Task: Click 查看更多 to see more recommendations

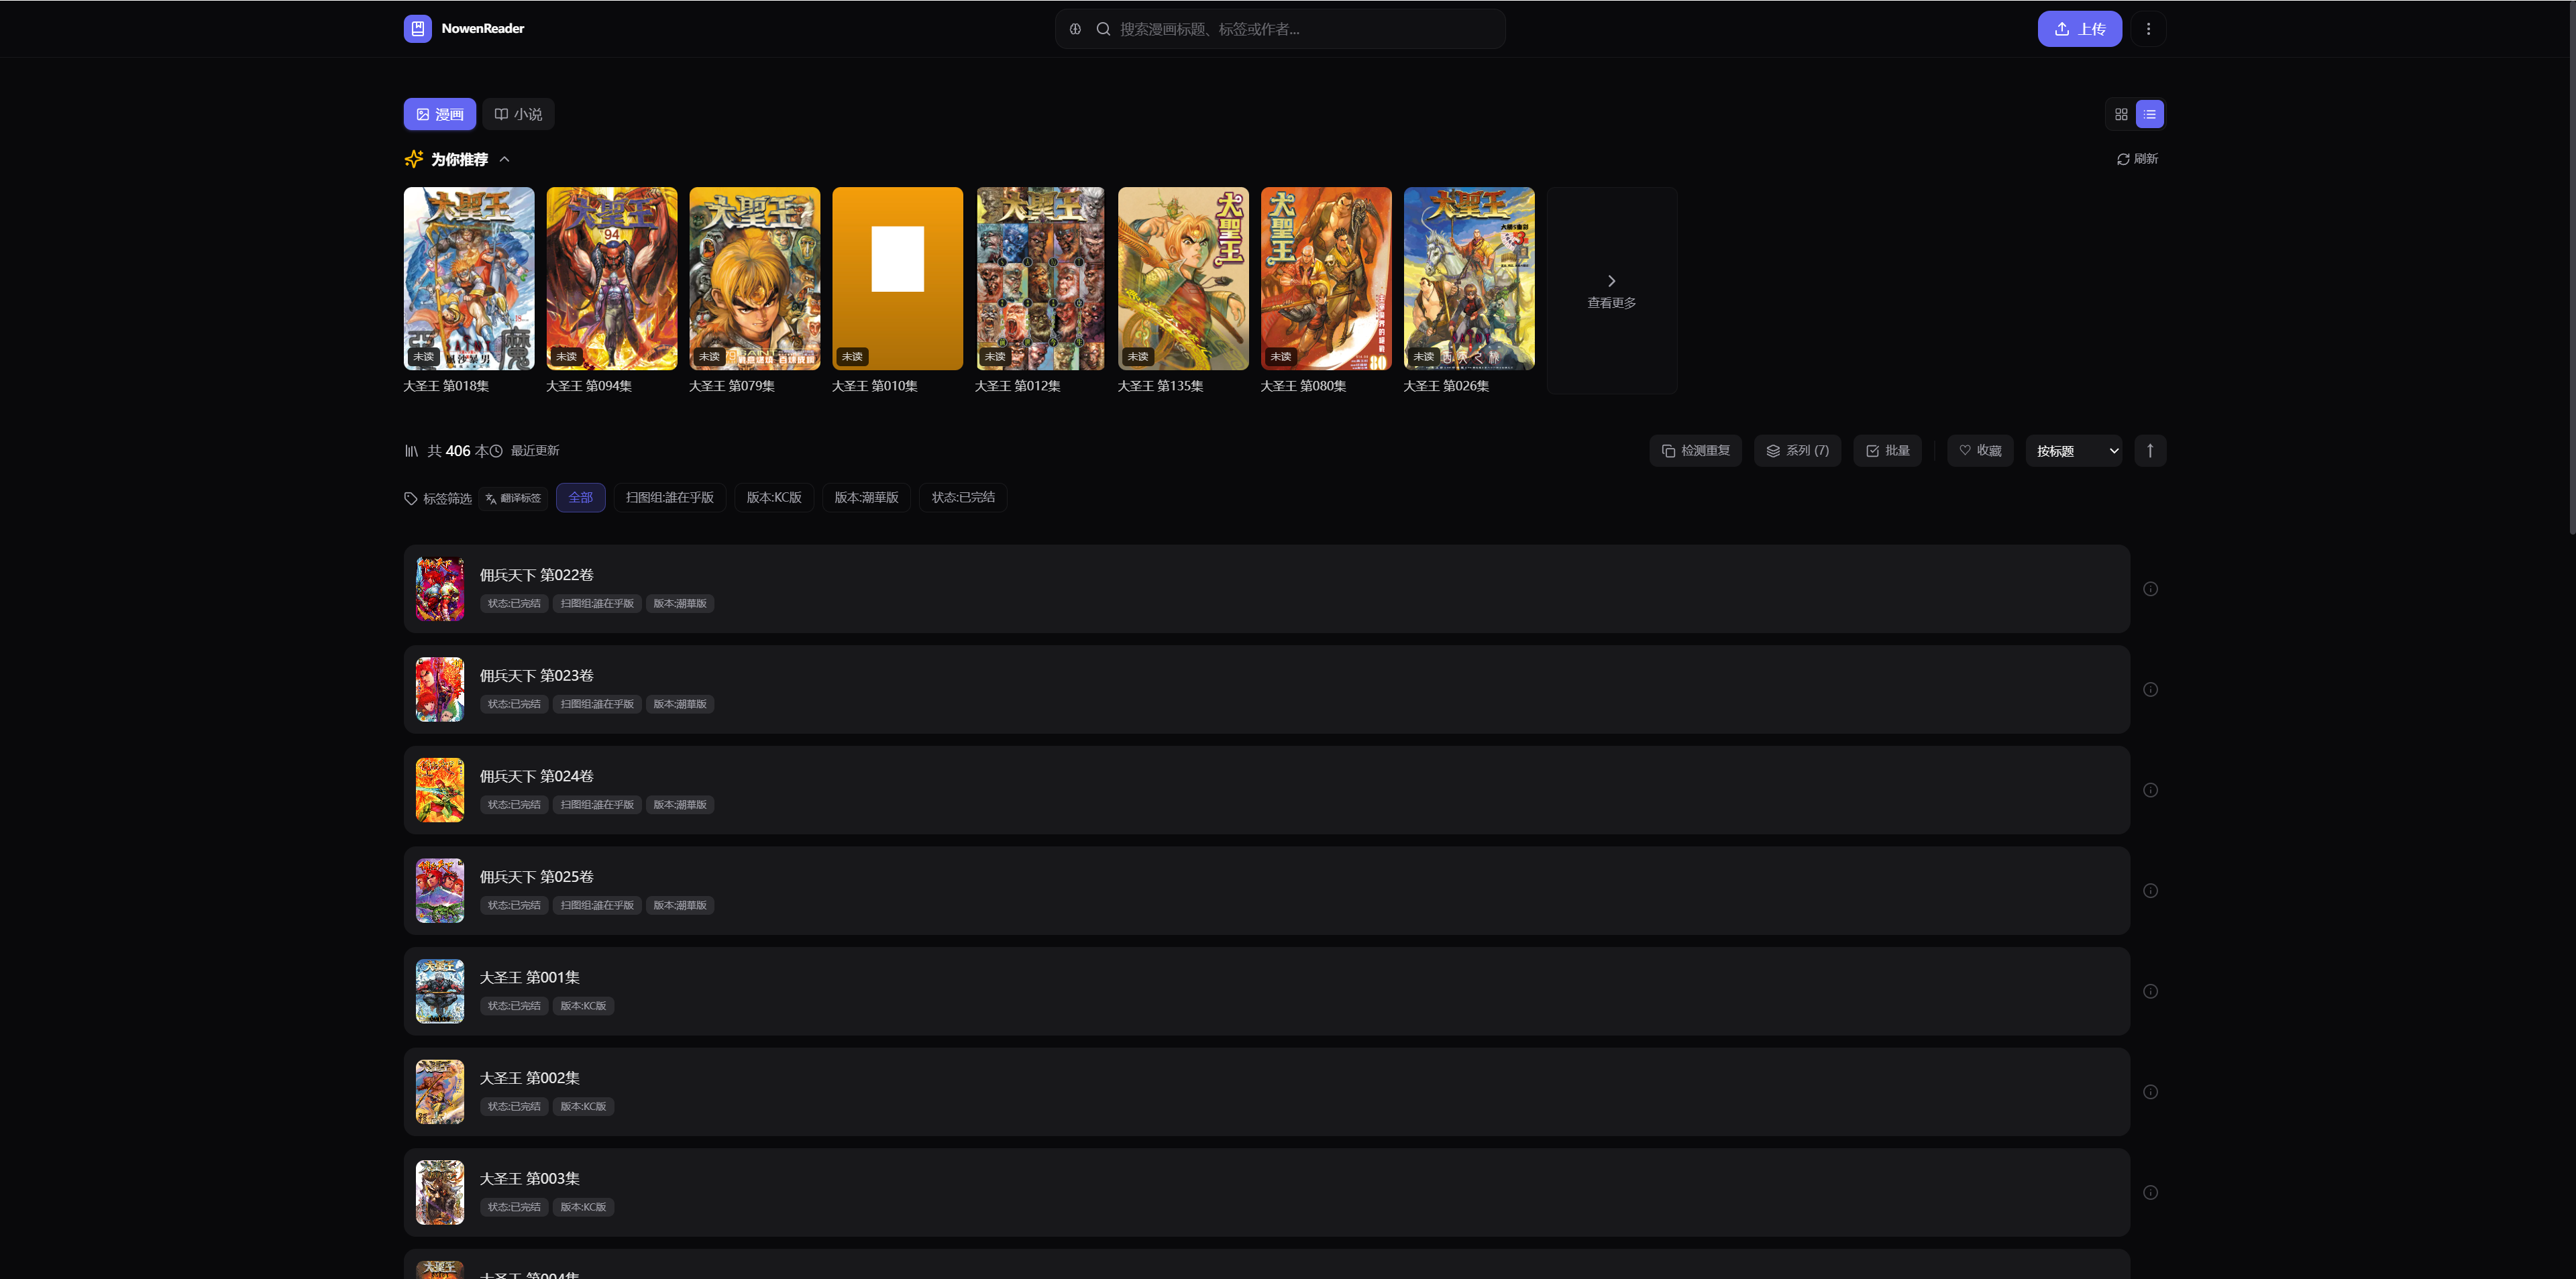Action: 1612,290
